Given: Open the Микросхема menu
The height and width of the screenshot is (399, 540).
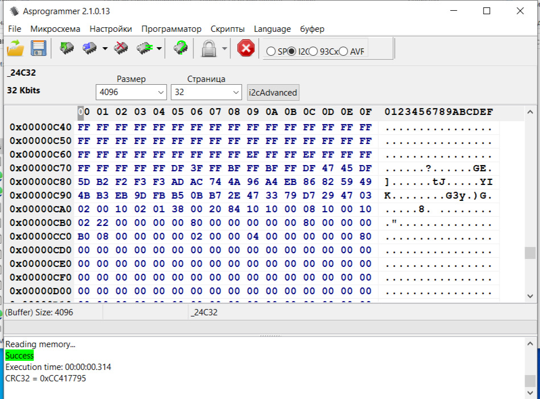Looking at the screenshot, I should coord(55,29).
